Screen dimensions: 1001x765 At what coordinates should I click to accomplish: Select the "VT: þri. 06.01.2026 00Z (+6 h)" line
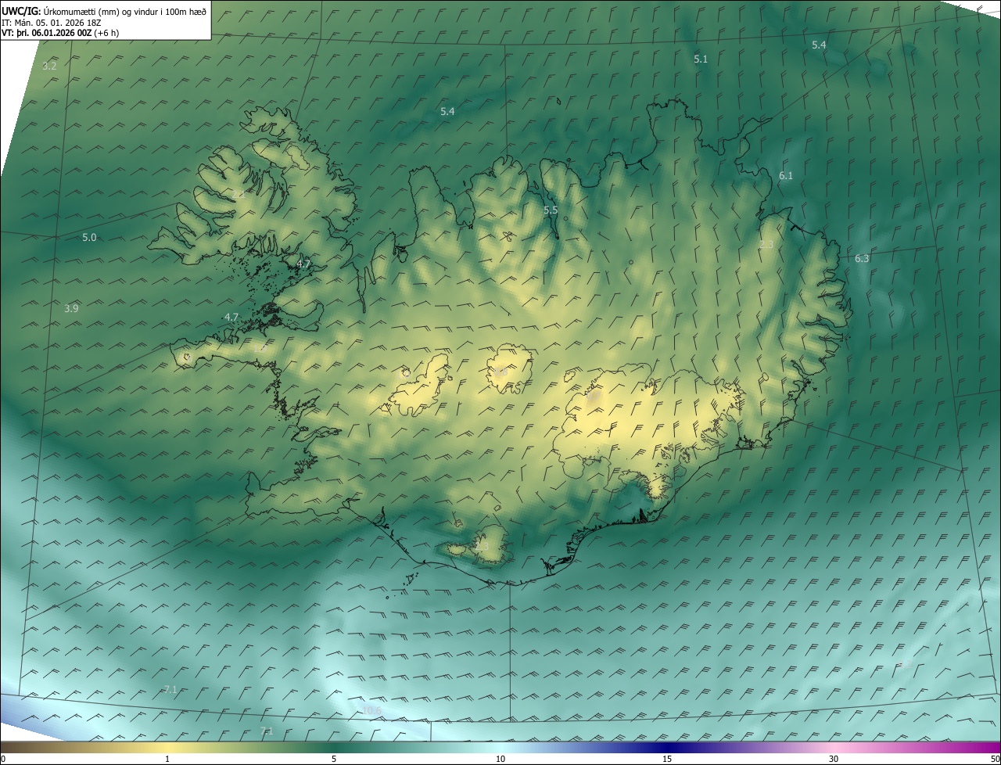coord(61,33)
